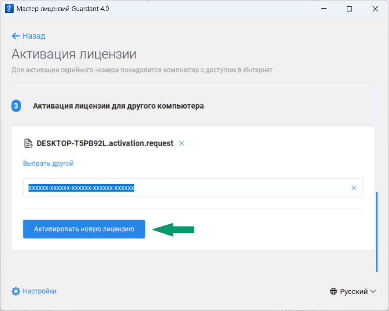Open Настройки via the gear icon

(x=15, y=291)
